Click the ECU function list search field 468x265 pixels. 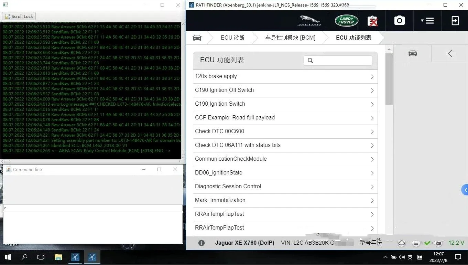pos(338,61)
